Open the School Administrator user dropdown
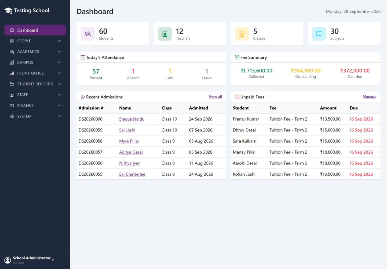 pos(29,260)
